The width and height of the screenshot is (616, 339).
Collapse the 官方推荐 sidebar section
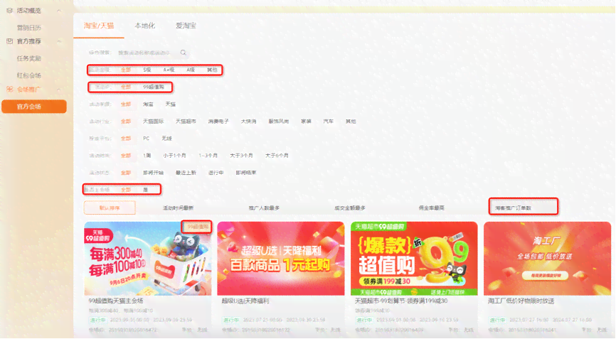point(59,41)
